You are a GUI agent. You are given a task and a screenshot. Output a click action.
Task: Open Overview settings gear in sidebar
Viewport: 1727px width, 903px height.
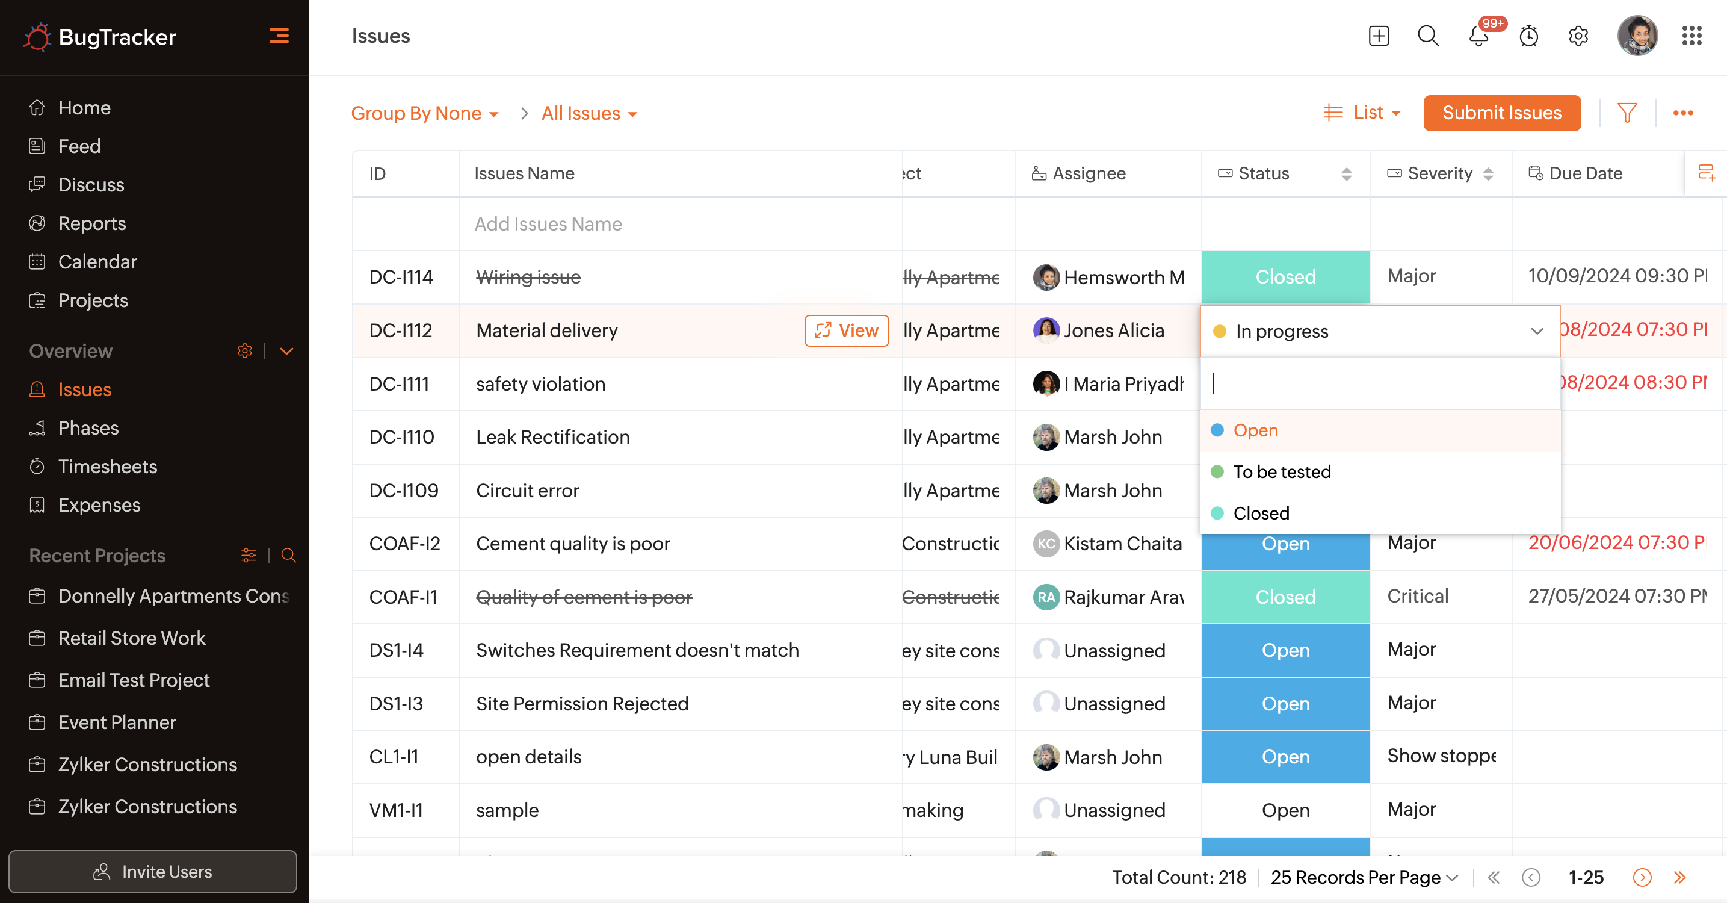pyautogui.click(x=245, y=351)
